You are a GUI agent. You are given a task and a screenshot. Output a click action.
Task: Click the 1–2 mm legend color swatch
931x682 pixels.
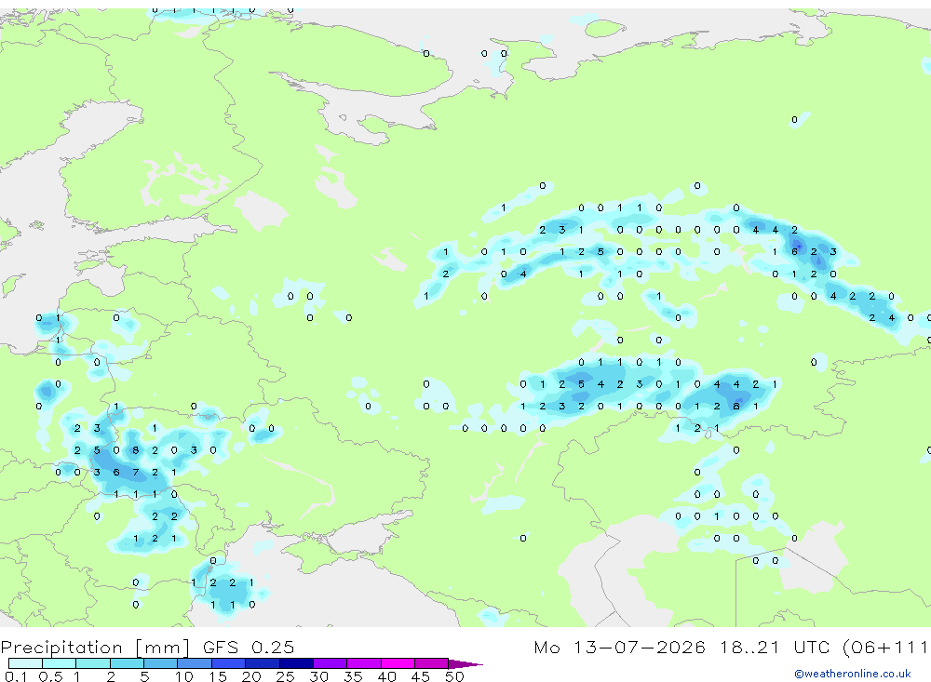tap(92, 663)
